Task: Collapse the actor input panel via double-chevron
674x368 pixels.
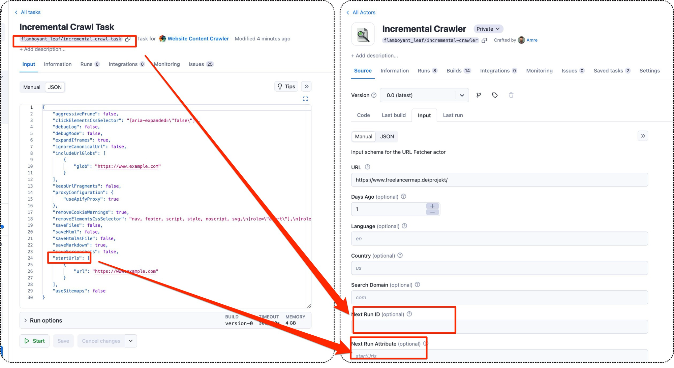Action: (643, 136)
